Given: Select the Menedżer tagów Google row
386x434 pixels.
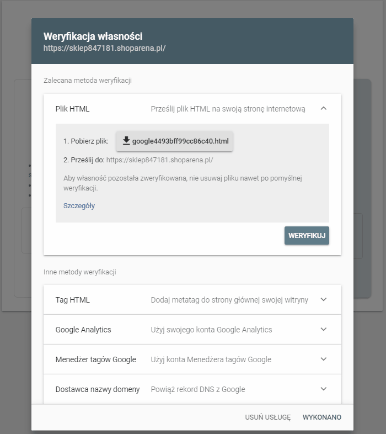Looking at the screenshot, I should coord(192,359).
